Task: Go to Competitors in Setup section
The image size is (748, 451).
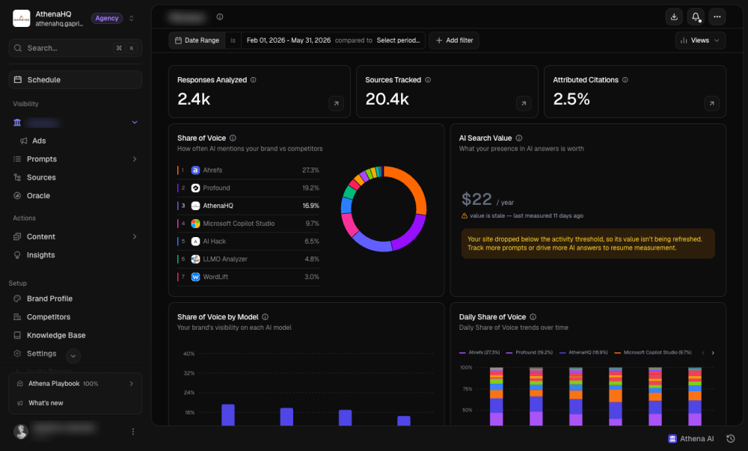Action: point(48,317)
